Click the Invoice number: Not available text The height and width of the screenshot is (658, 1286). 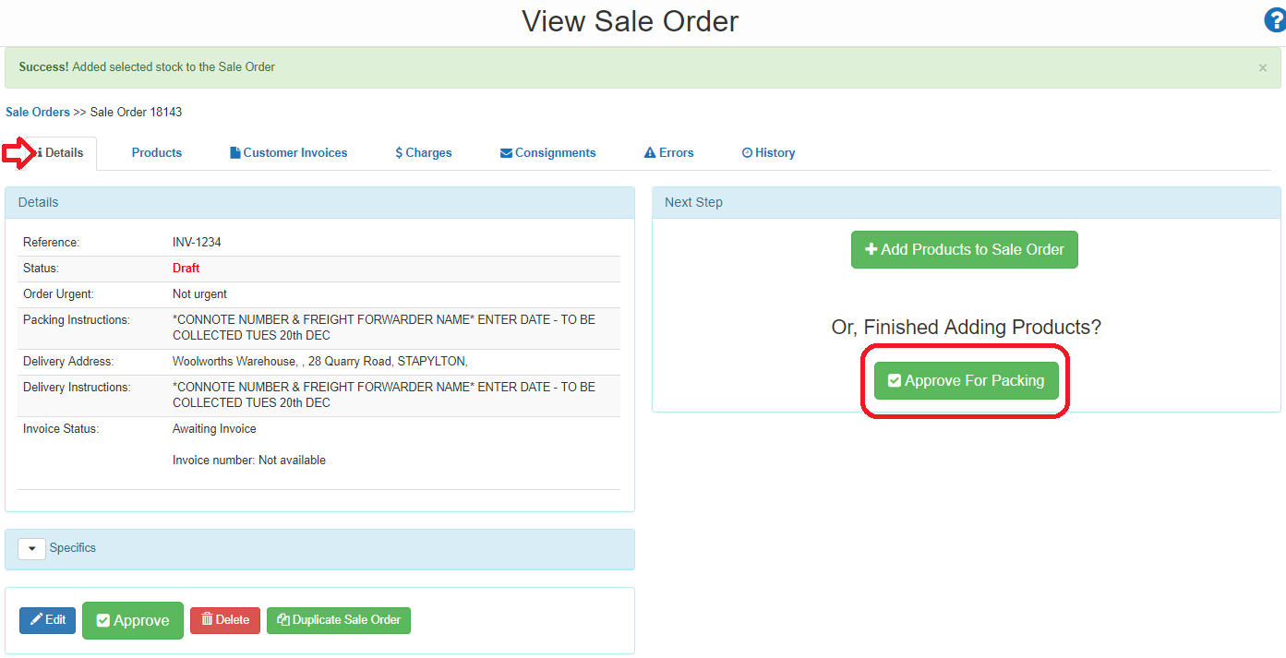[x=249, y=461]
